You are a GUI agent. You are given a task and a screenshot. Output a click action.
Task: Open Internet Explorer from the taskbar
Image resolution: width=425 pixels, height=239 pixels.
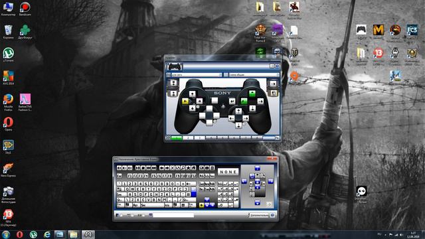47,234
